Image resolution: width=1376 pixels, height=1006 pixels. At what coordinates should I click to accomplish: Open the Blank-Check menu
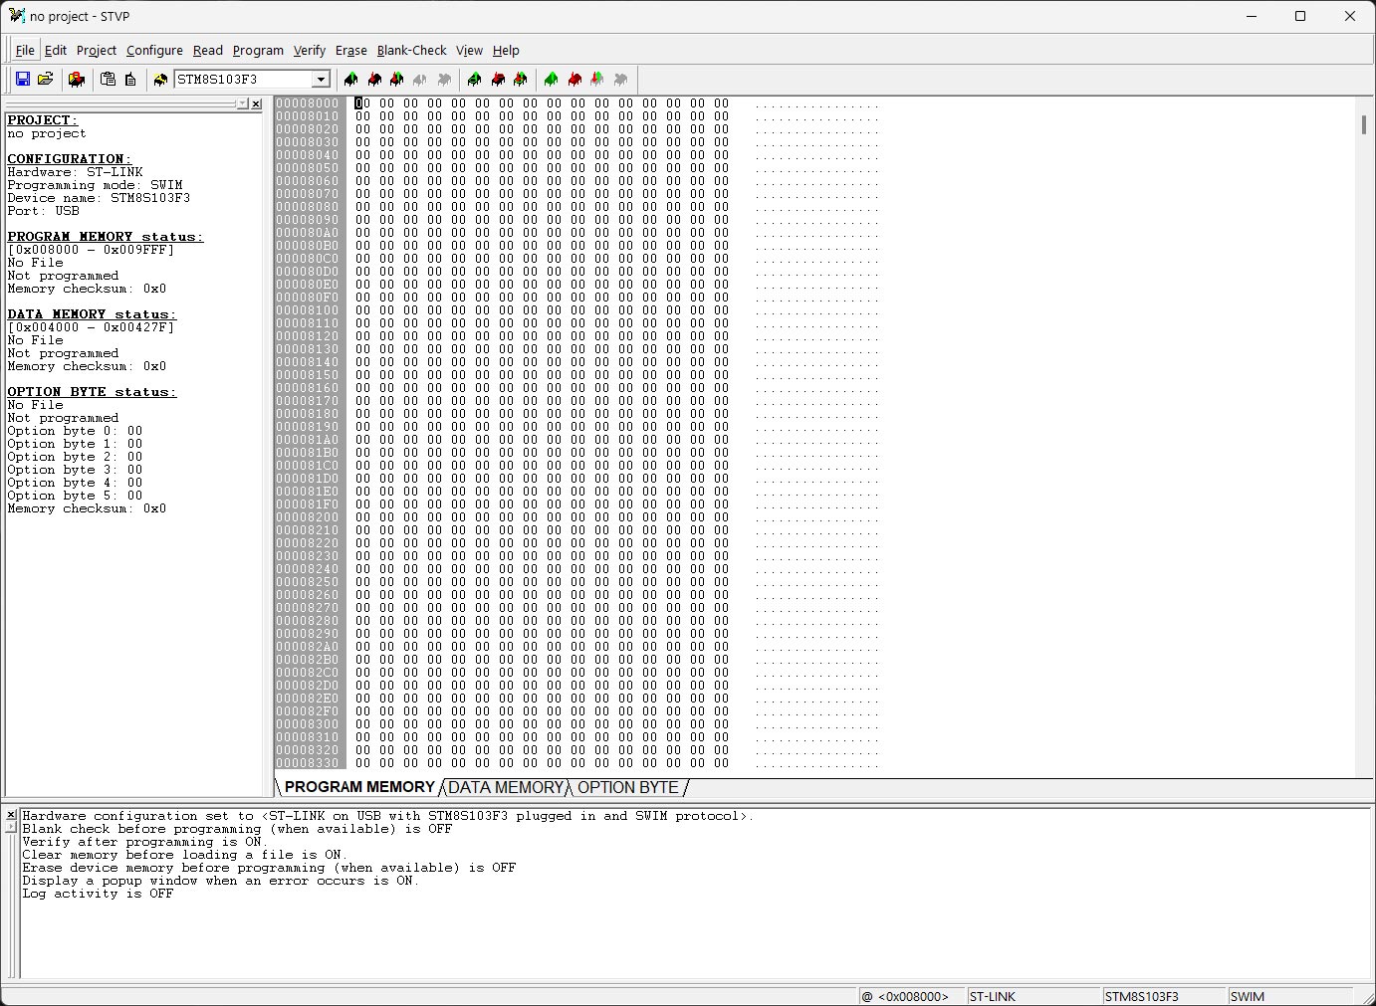412,50
